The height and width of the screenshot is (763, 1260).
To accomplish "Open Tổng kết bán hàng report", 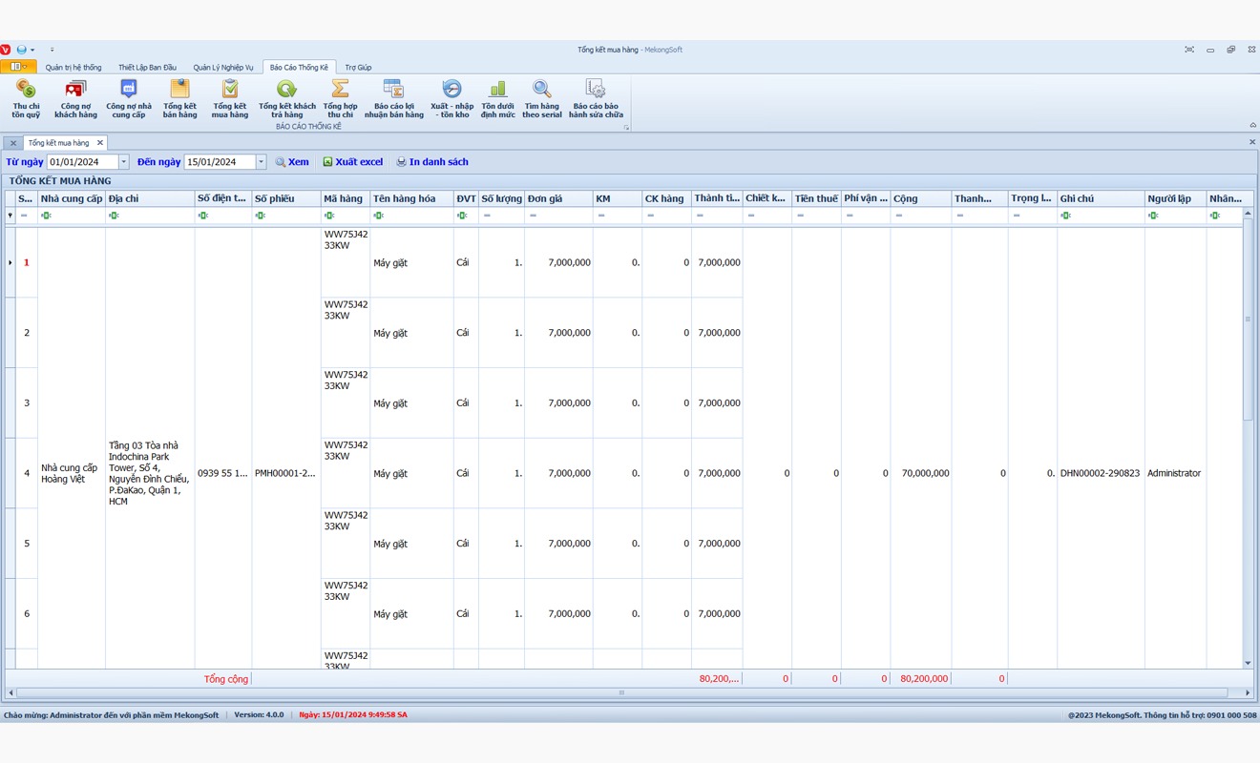I will [179, 98].
